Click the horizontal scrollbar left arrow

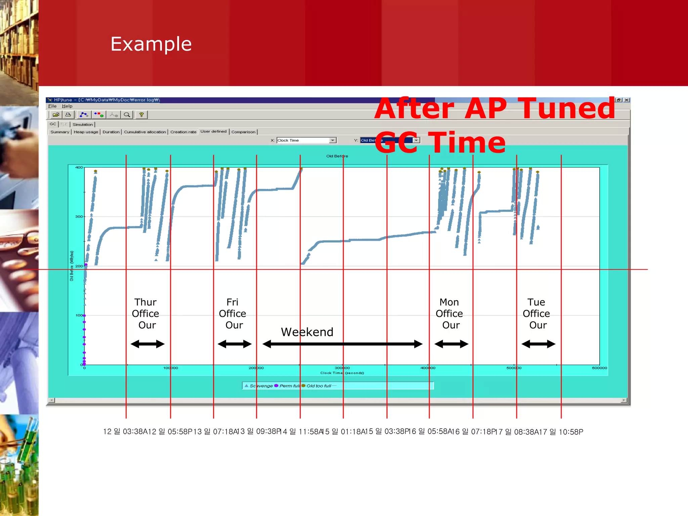(51, 400)
